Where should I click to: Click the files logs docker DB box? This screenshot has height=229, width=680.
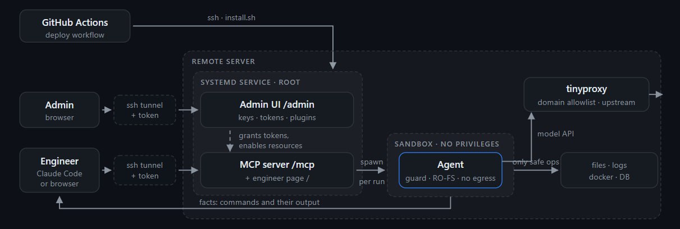[x=609, y=170]
